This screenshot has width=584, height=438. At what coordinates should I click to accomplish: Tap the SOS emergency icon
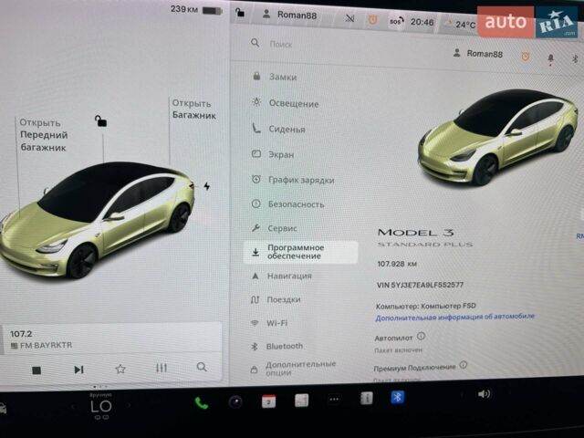396,22
